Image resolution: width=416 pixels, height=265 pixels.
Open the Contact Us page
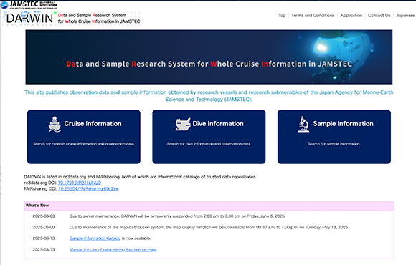(x=379, y=15)
